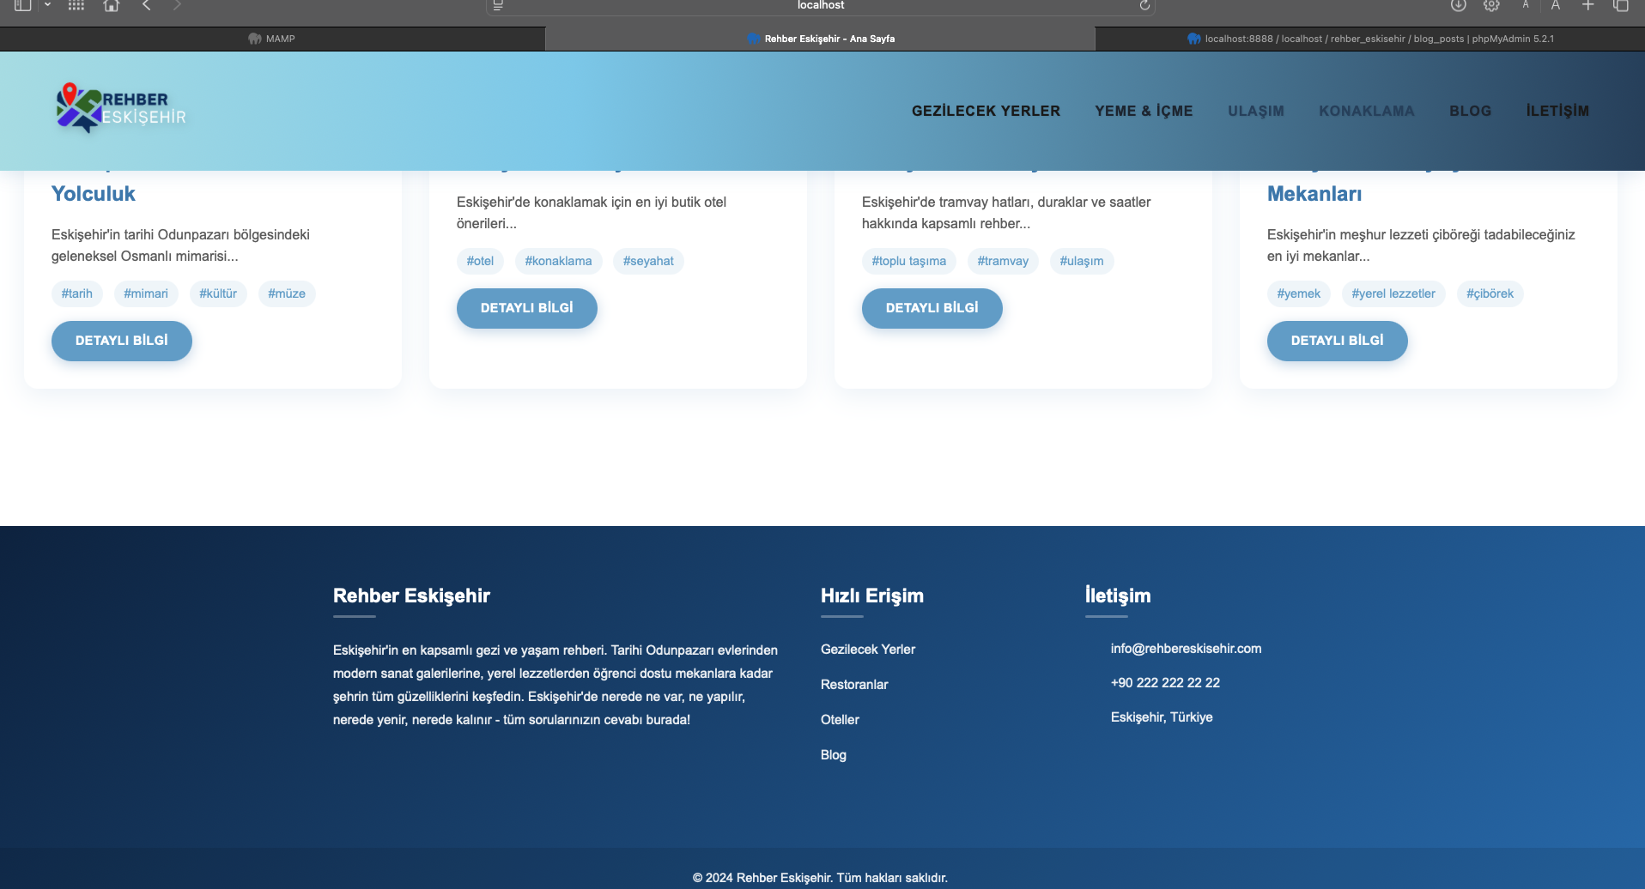Switch to the MAMP tab

[x=272, y=39]
